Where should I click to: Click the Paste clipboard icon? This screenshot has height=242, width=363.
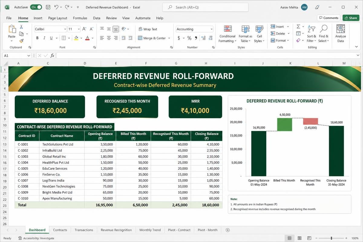(12, 29)
